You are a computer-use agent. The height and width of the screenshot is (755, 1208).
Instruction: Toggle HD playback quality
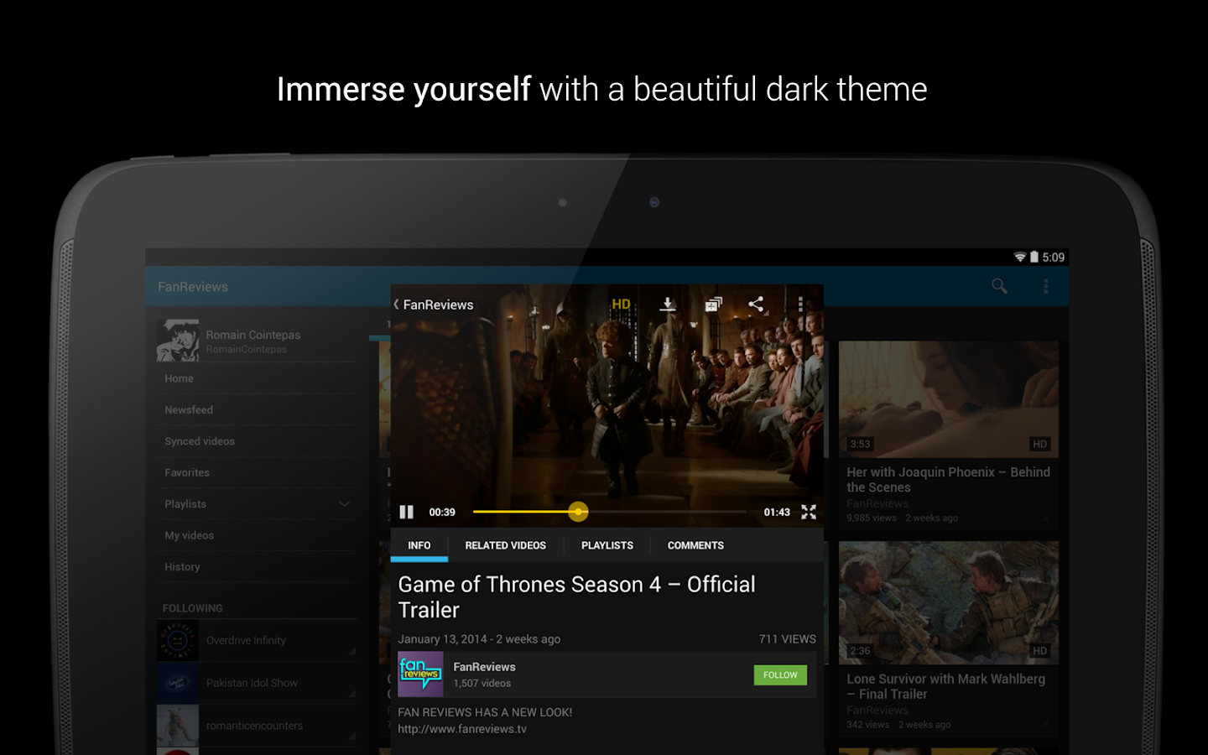click(x=620, y=304)
